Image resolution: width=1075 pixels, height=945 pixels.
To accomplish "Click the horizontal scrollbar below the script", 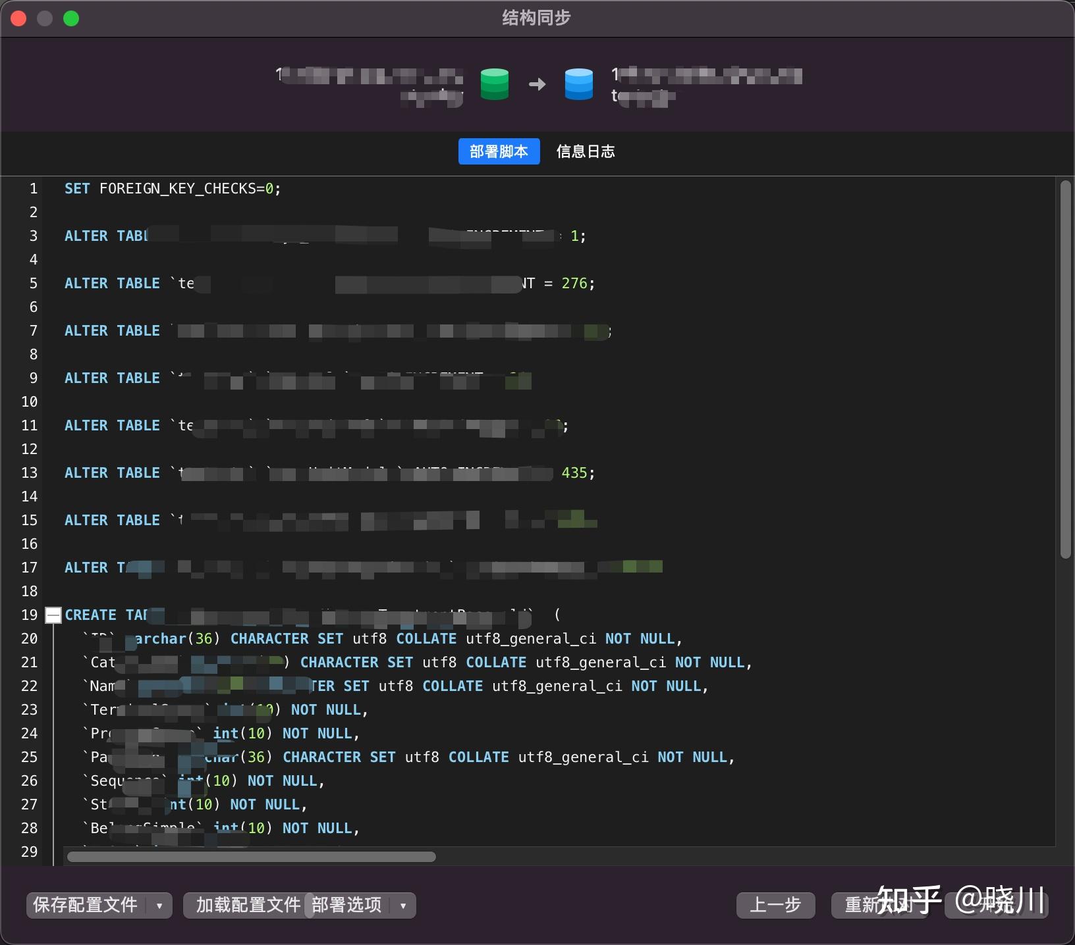I will point(250,857).
